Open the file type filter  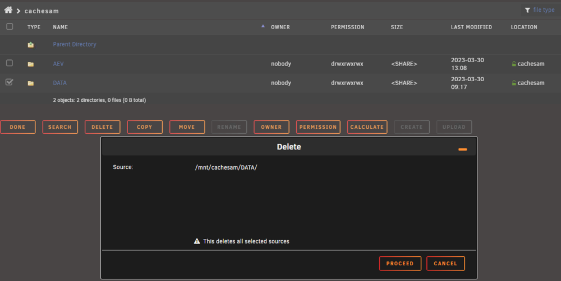527,10
